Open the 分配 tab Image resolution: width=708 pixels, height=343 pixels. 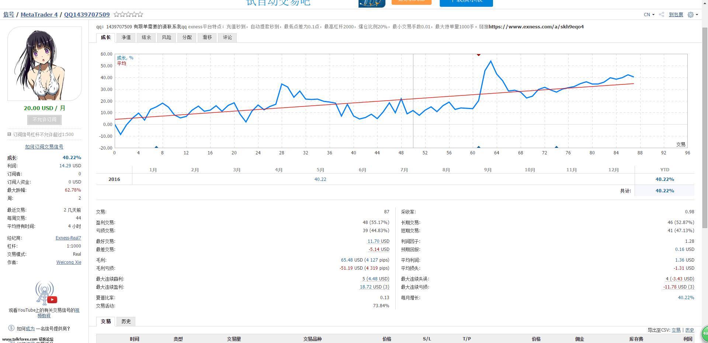187,38
